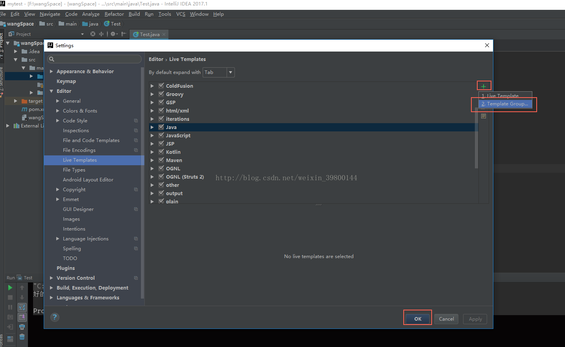This screenshot has height=347, width=565.
Task: Toggle the soft-wrap icon in Run panel
Action: [22, 307]
